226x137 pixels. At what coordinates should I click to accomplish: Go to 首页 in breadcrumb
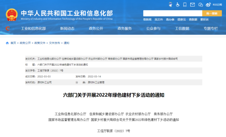click(x=13, y=43)
